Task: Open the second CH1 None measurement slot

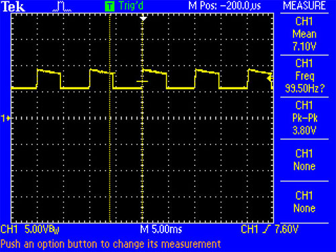Action: pyautogui.click(x=304, y=202)
